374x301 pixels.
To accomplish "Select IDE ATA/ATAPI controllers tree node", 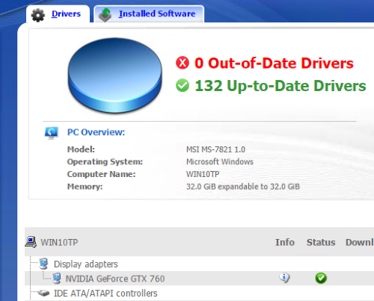I will pyautogui.click(x=105, y=294).
